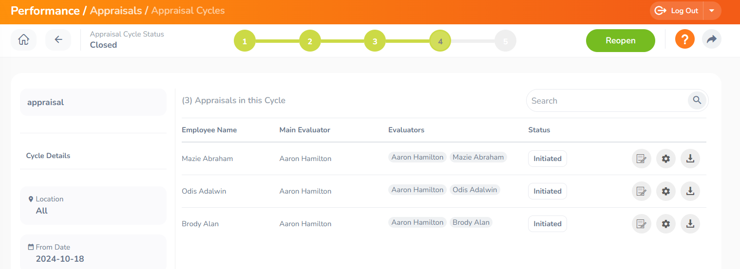Click the home icon button
This screenshot has width=740, height=269.
(23, 40)
